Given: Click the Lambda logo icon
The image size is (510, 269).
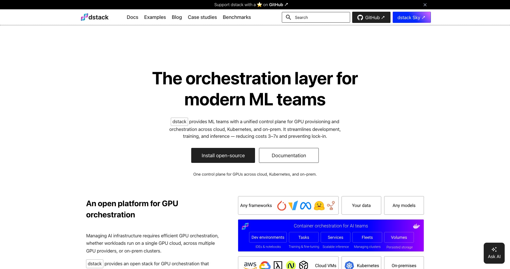Looking at the screenshot, I should 278,265.
